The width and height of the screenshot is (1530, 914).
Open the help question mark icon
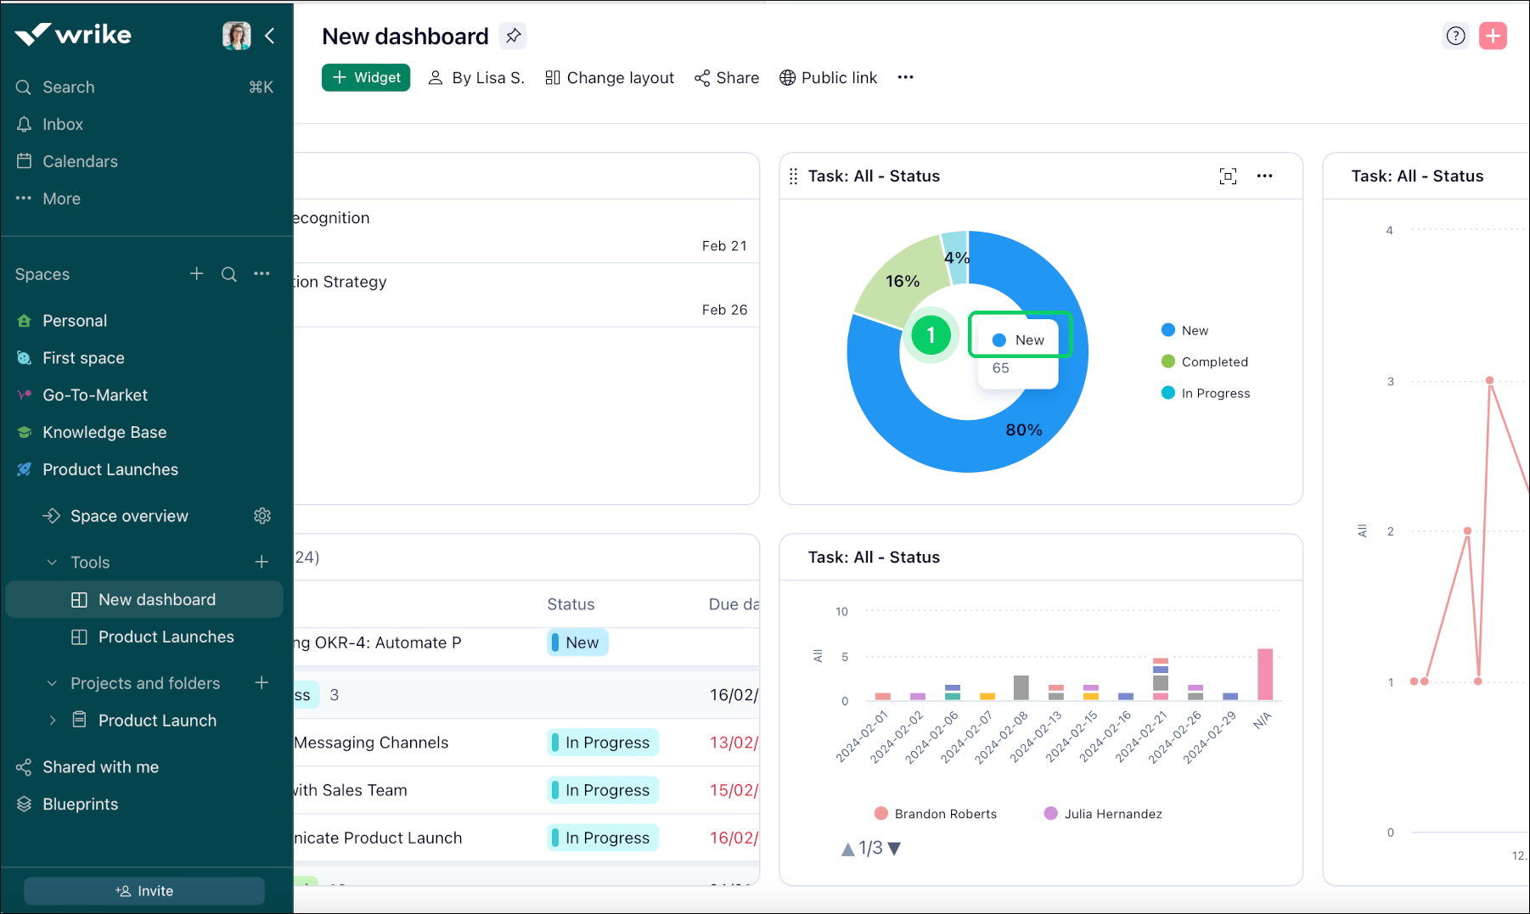click(1455, 36)
